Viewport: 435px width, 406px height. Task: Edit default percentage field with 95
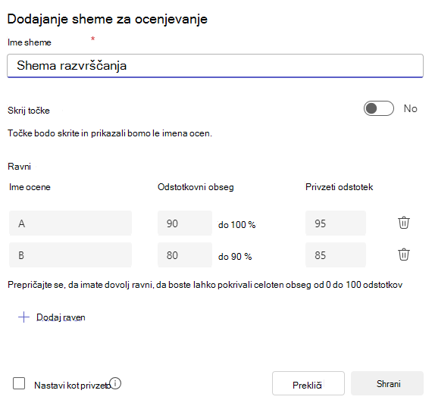coord(336,223)
